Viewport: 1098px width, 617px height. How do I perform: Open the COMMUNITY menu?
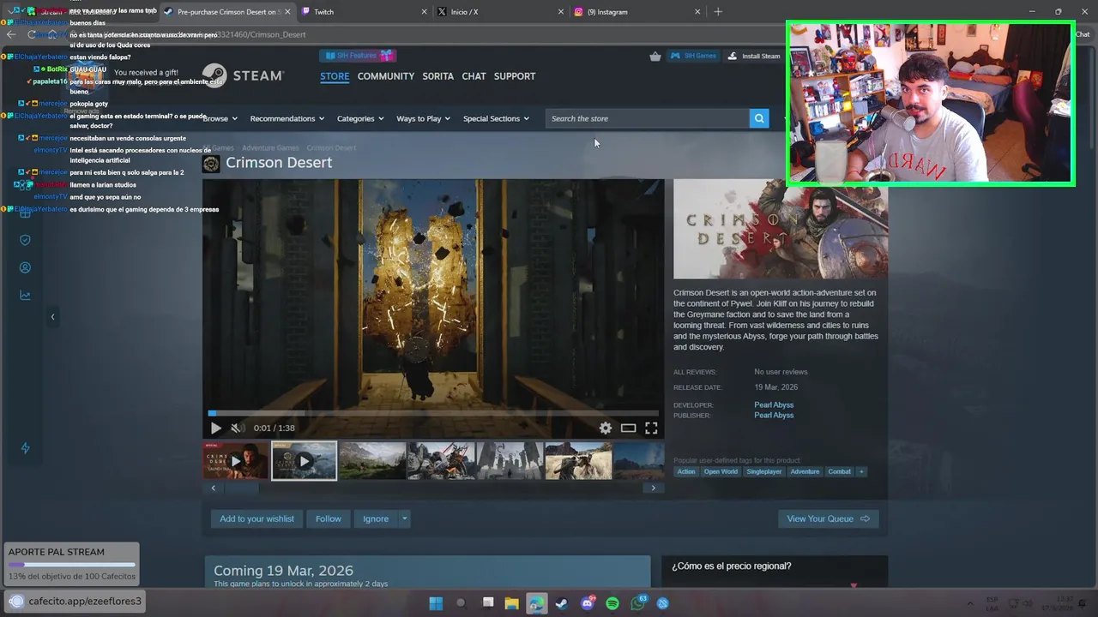(386, 76)
